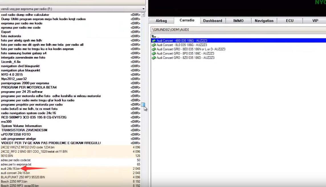
Task: Open the drive selection dropdown for drive F:
Action: click(x=143, y=9)
